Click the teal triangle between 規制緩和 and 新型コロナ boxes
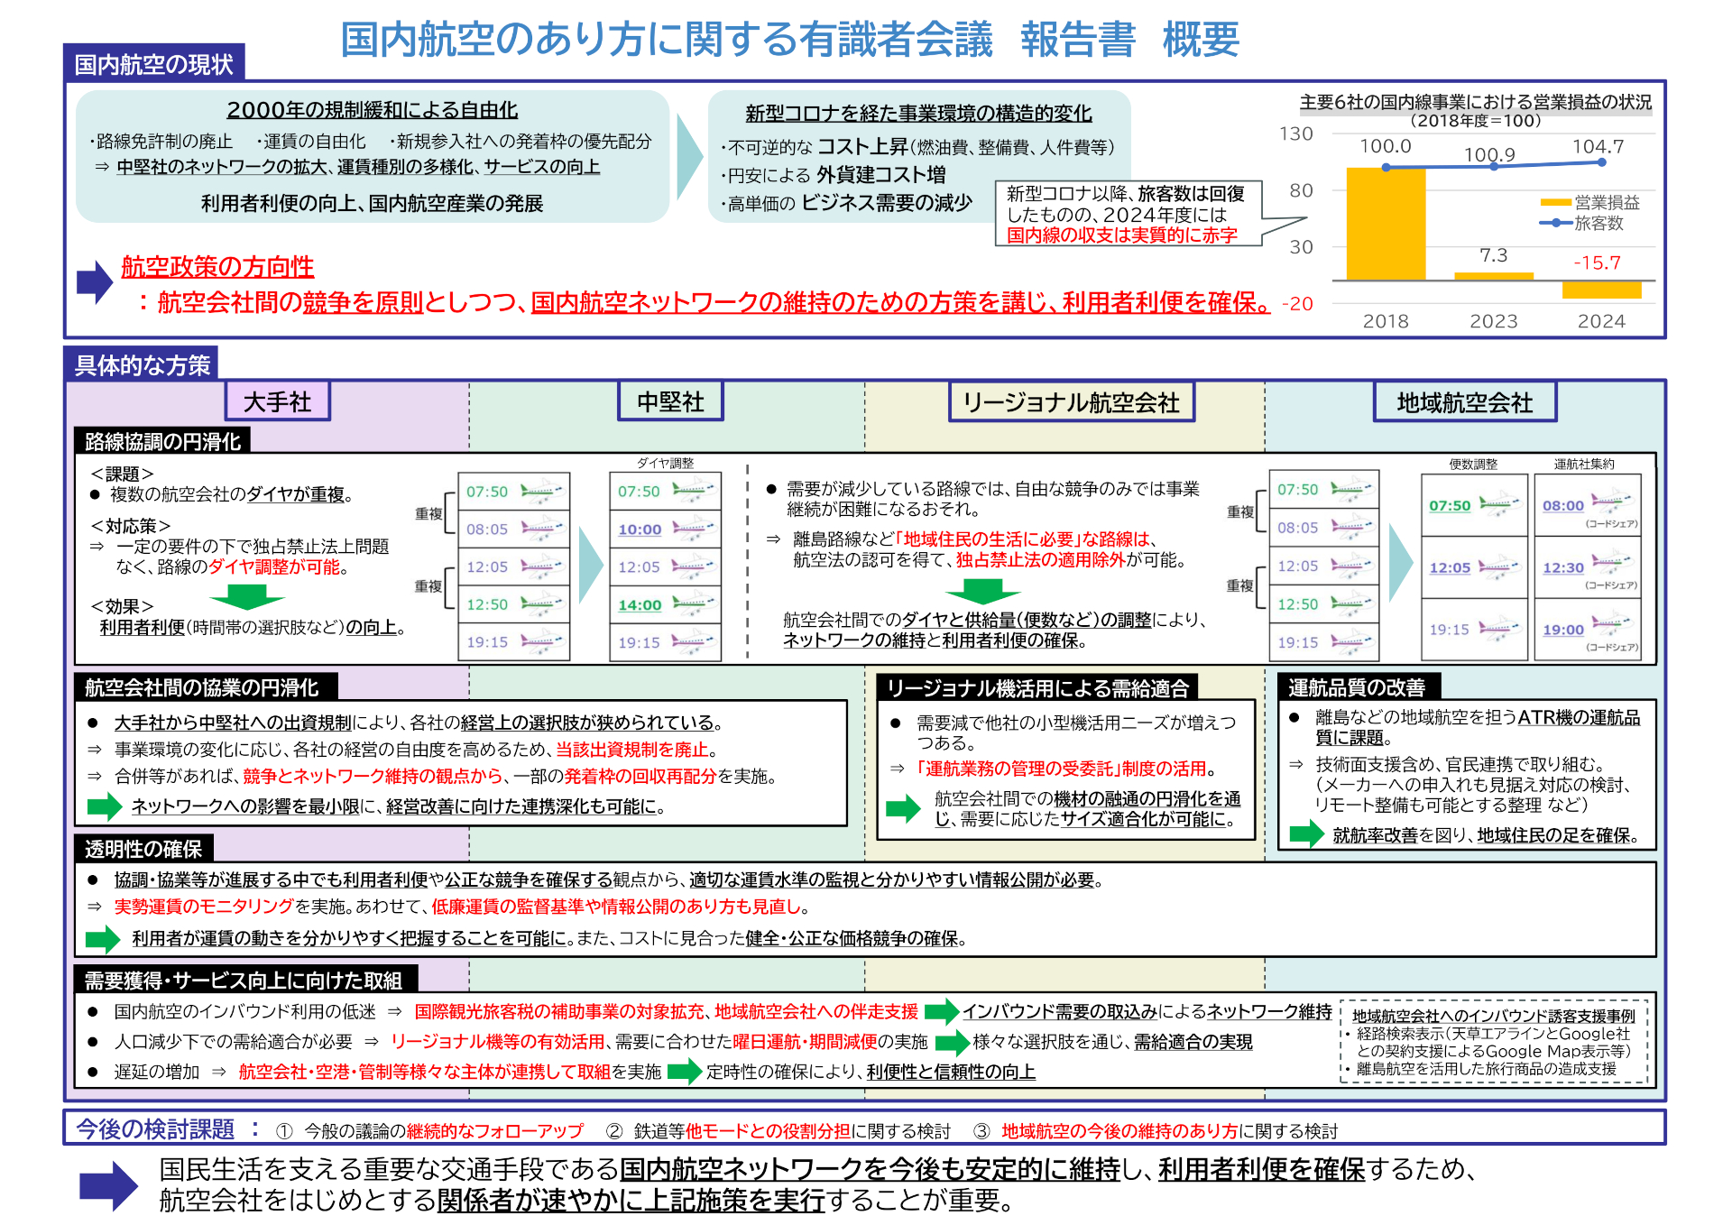The image size is (1732, 1225). point(689,156)
